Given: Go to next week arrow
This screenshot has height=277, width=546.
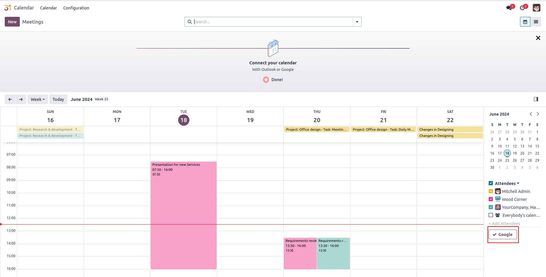Looking at the screenshot, I should [x=21, y=99].
